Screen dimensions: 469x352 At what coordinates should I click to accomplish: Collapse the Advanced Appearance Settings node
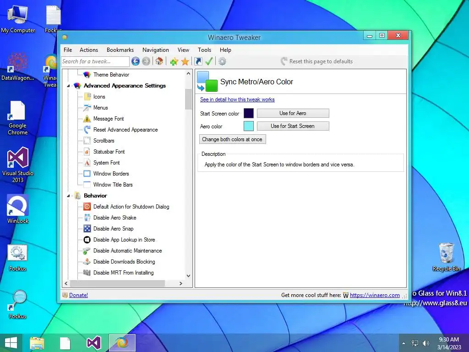click(69, 86)
